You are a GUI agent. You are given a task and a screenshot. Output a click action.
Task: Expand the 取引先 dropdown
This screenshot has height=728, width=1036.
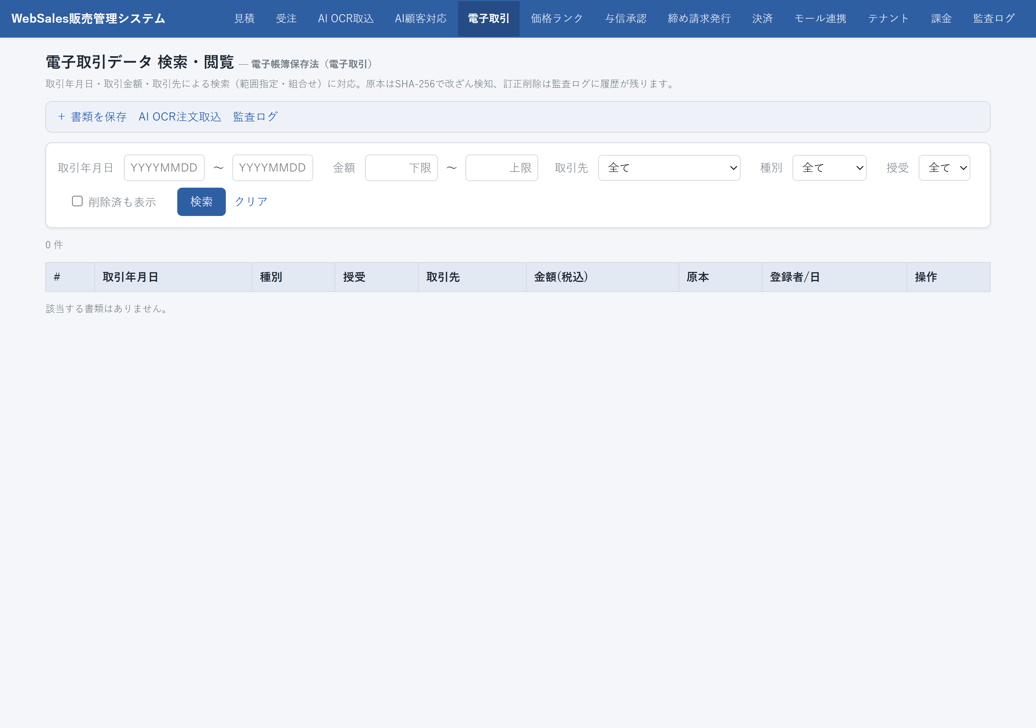[669, 168]
